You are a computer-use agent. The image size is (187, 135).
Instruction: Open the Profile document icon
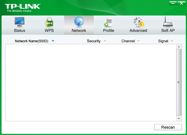pos(108,22)
